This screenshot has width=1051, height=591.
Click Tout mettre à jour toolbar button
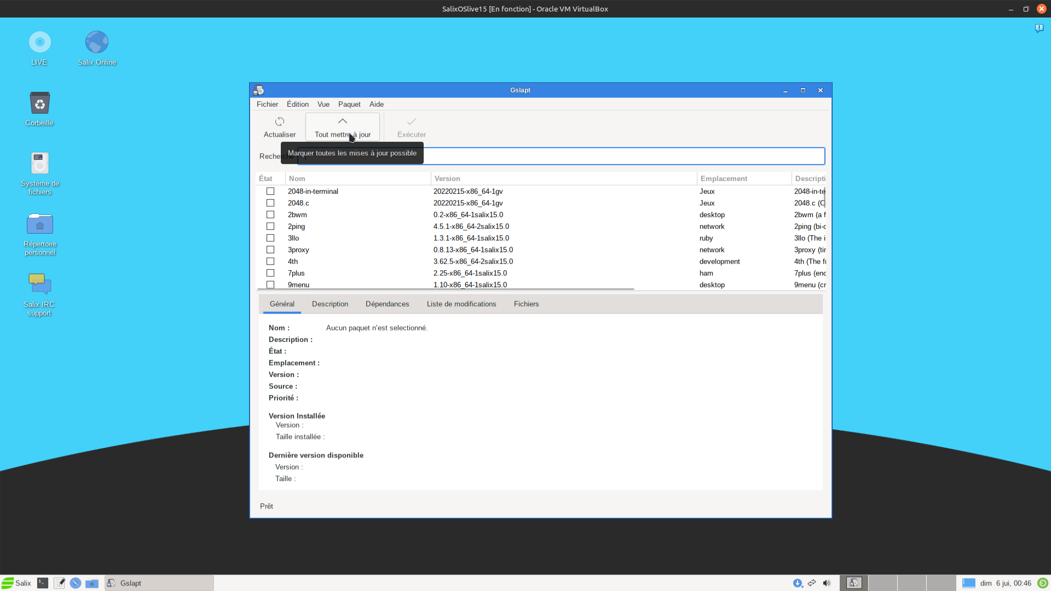point(342,127)
